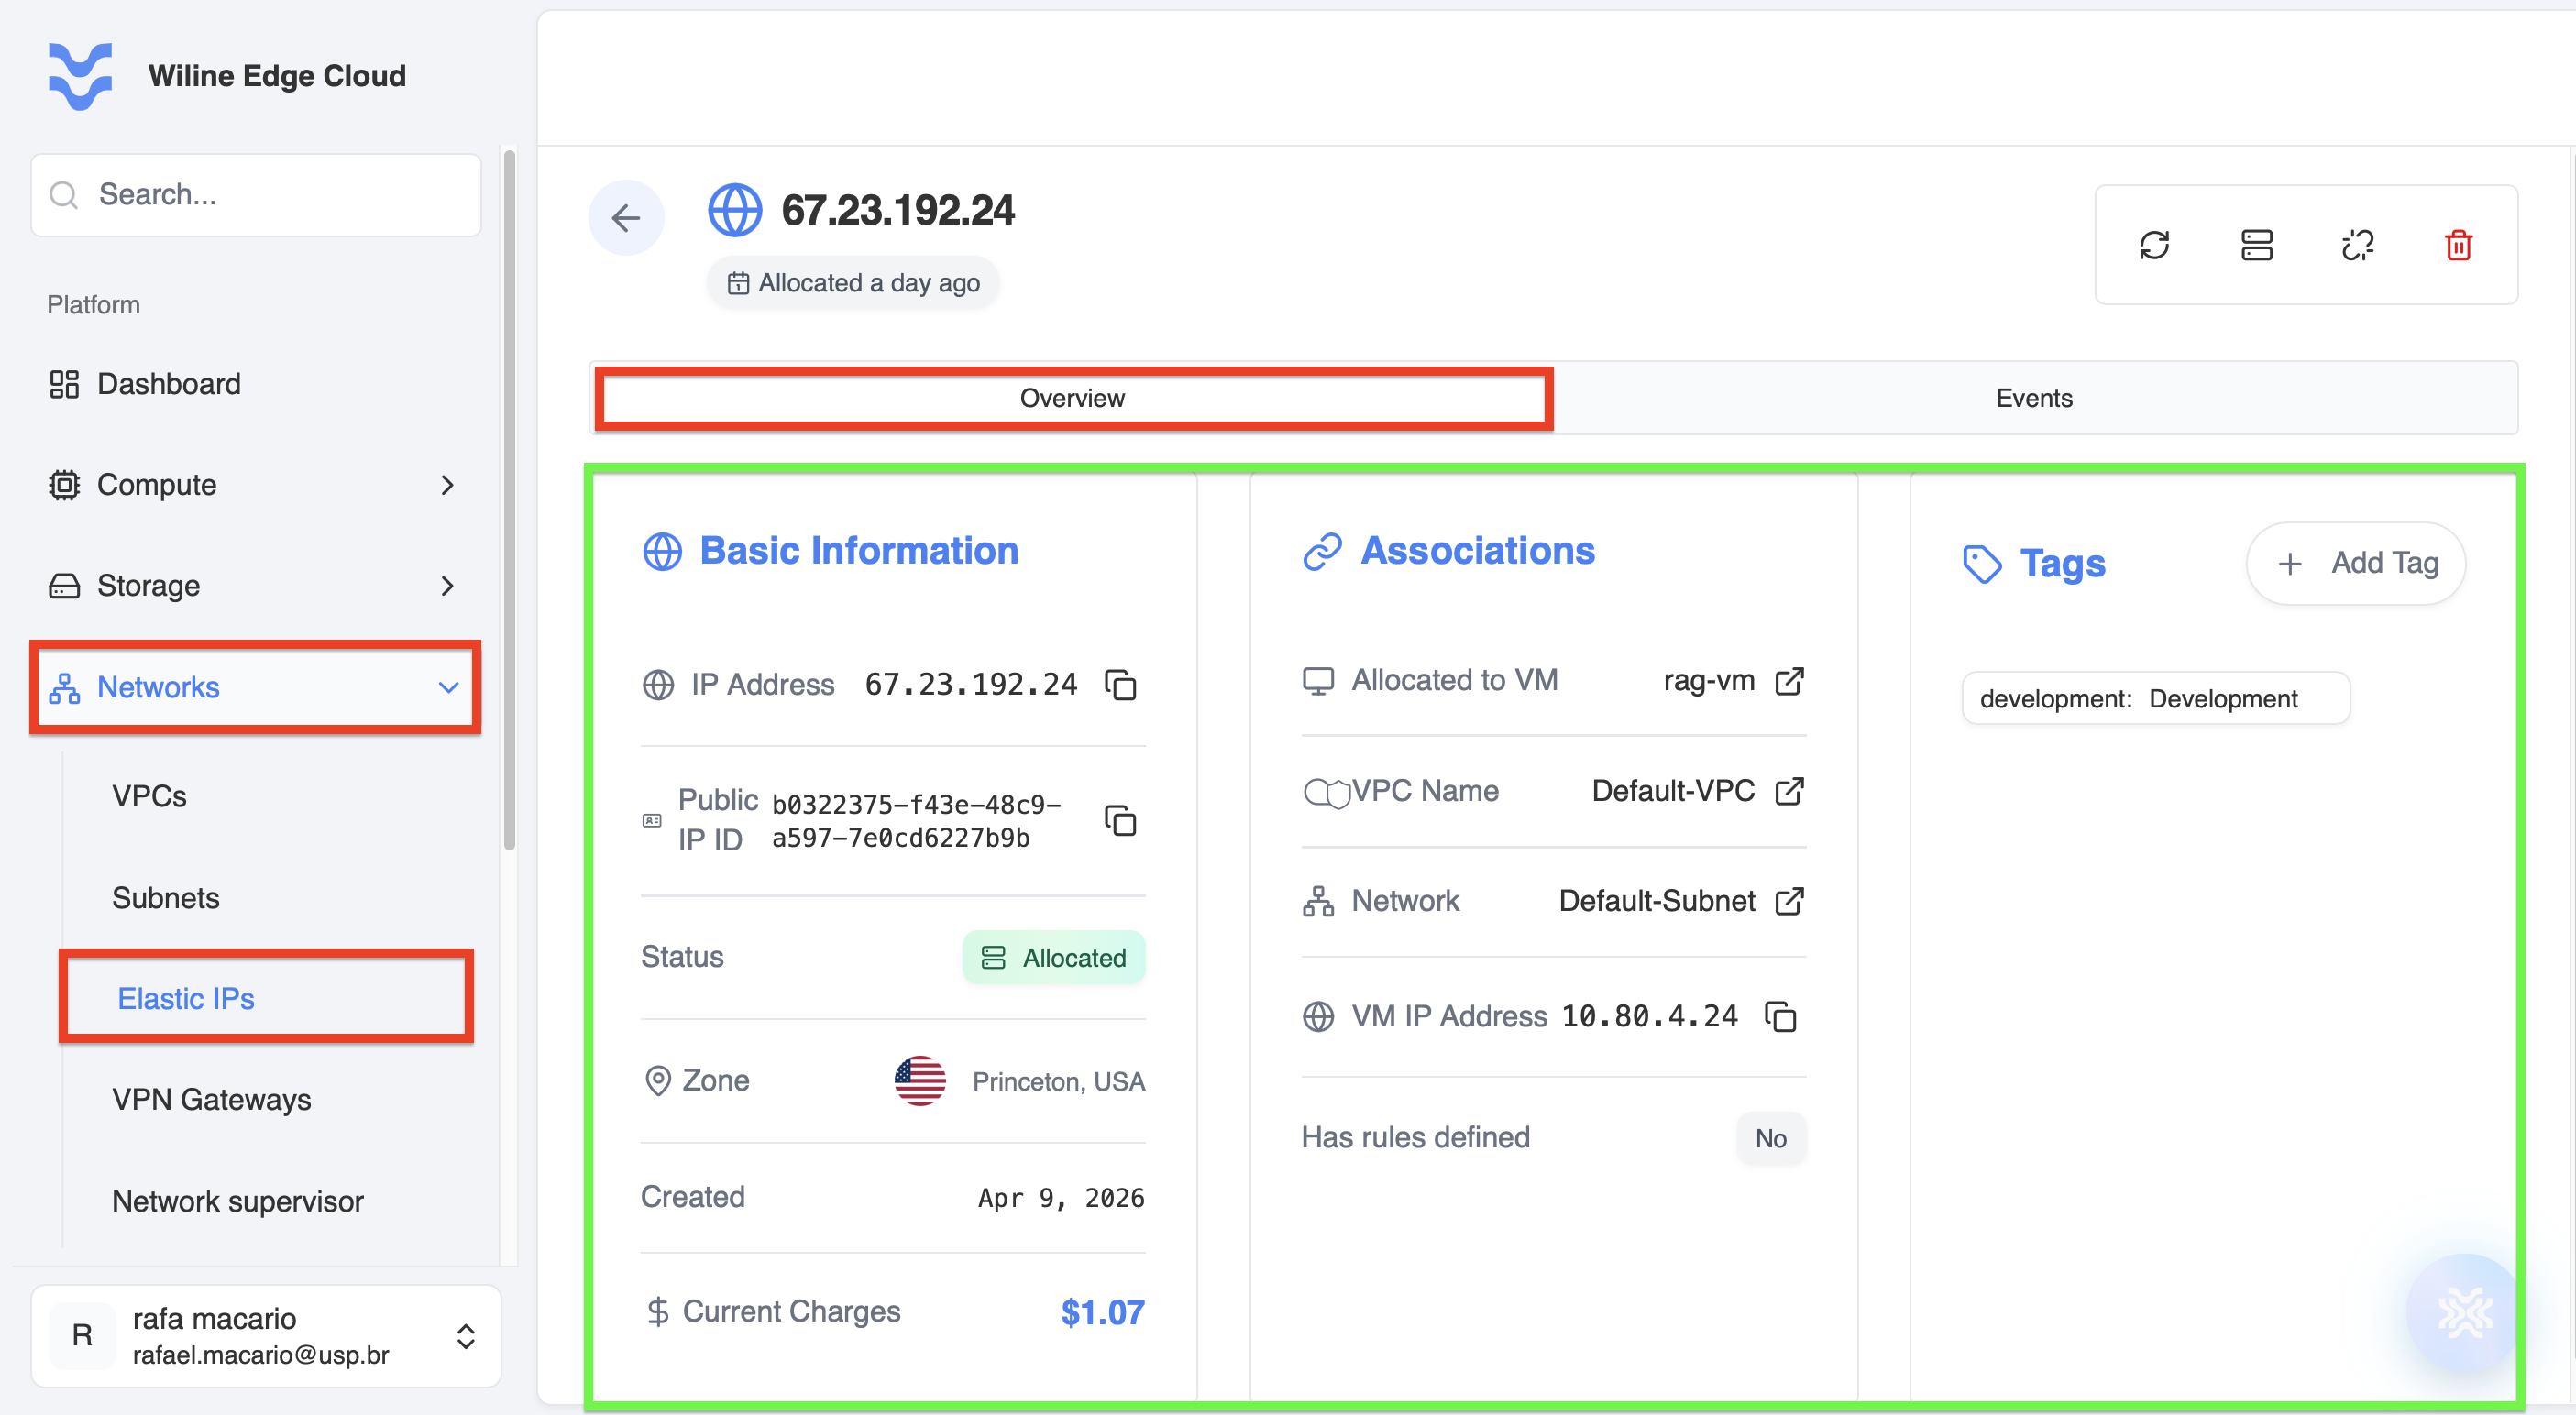Open VPCs in the sidebar
This screenshot has height=1415, width=2576.
click(149, 796)
